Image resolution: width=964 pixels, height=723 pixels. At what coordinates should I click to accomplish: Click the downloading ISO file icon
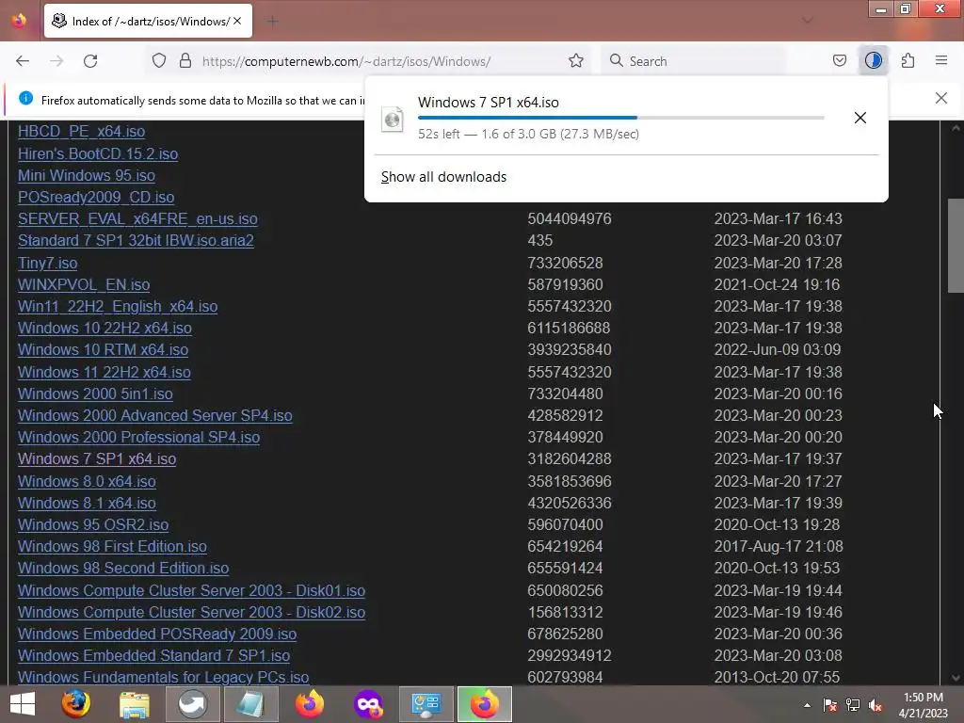(393, 119)
